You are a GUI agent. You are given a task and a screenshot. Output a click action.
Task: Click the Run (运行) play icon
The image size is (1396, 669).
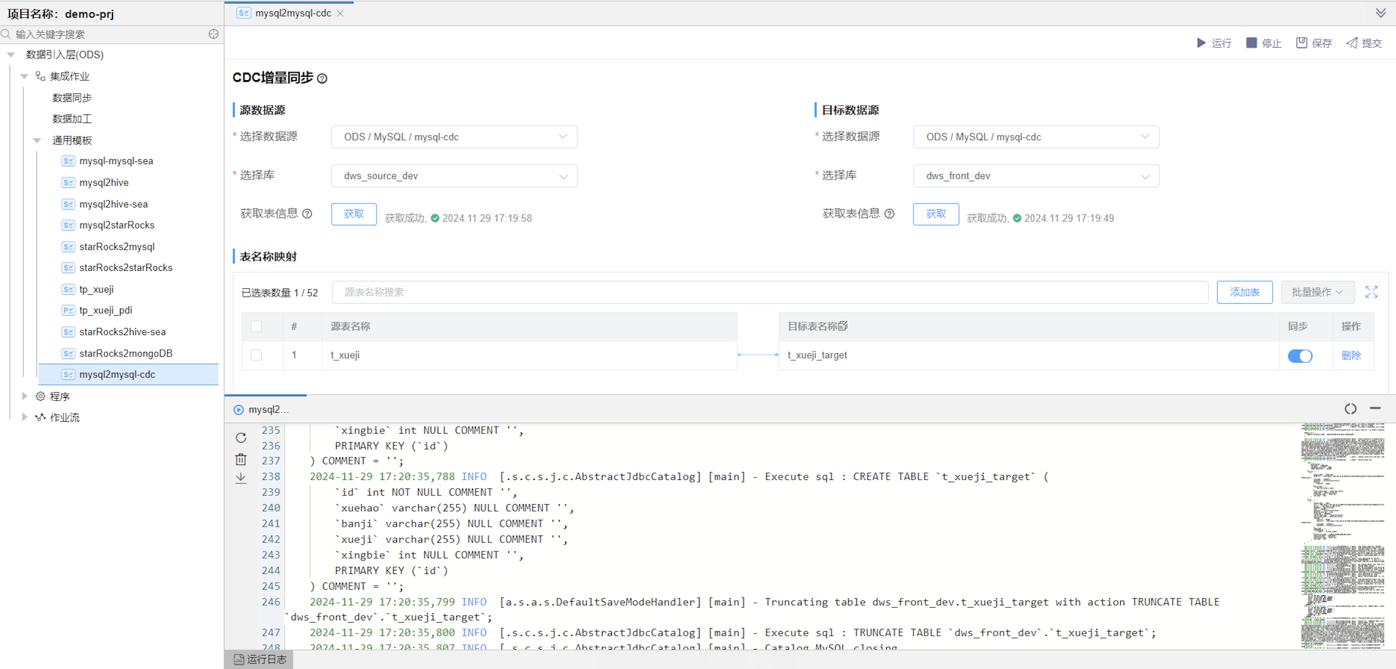[x=1201, y=43]
